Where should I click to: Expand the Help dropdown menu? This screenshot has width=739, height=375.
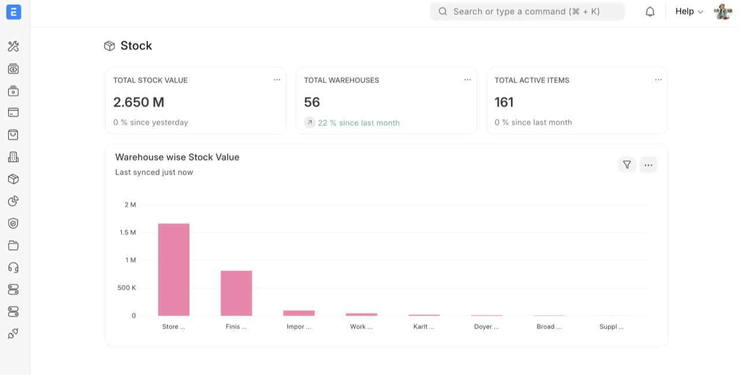(x=689, y=12)
